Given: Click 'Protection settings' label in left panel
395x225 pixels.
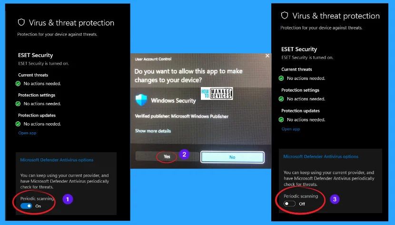Looking at the screenshot, I should 37,95.
